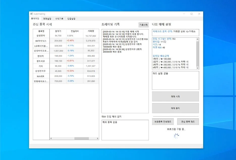Click the horizontal scrollbar thumb under the watchlist table
Screen dimensions: 236x160
[x=82, y=139]
